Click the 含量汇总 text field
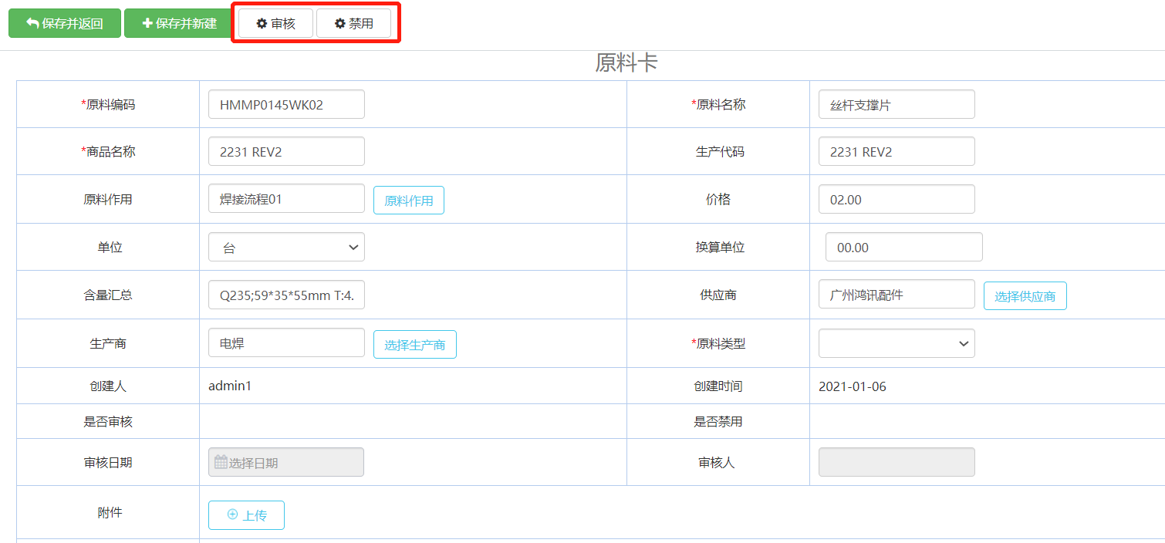Viewport: 1165px width, 543px height. coord(286,295)
